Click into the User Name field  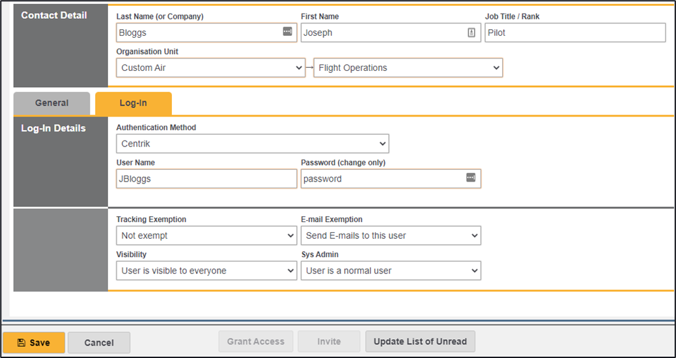pyautogui.click(x=206, y=179)
